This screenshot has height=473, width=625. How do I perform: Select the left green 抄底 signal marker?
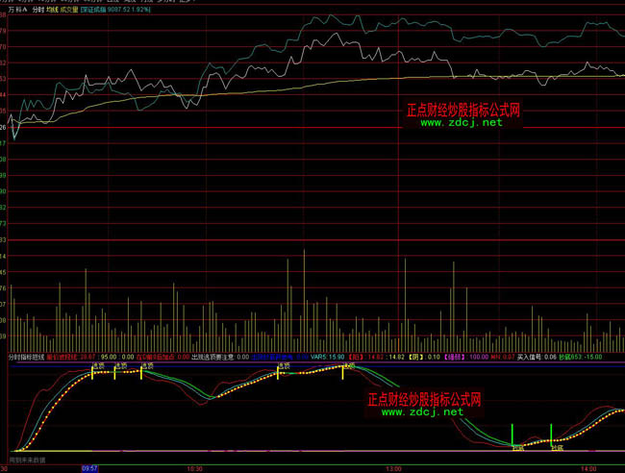click(517, 446)
